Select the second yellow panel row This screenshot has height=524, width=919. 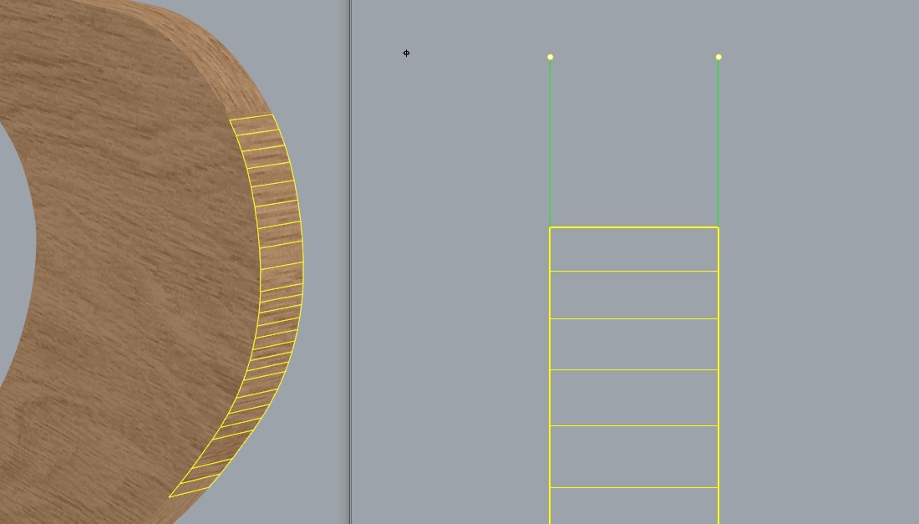633,293
